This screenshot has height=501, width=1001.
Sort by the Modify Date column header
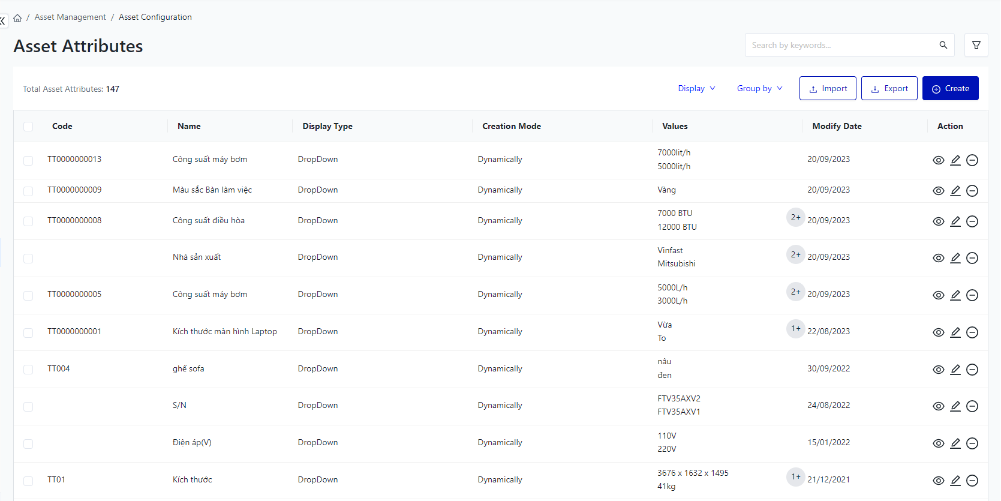click(x=837, y=126)
